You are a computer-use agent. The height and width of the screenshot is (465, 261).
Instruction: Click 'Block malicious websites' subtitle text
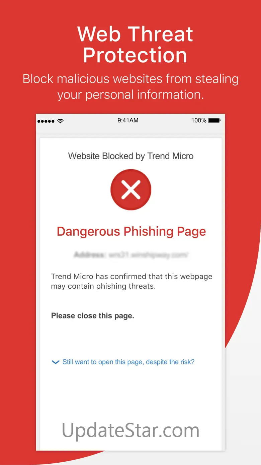click(130, 79)
